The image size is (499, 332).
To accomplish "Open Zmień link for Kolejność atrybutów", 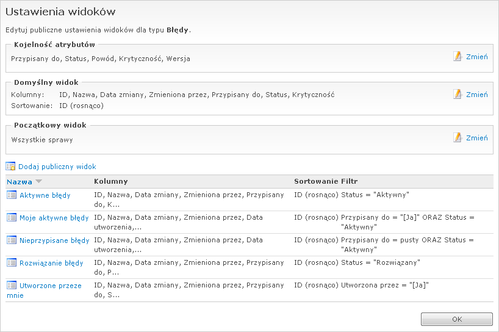I will coord(476,57).
